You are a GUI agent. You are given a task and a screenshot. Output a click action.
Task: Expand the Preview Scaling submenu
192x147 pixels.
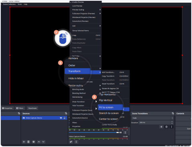86,10
